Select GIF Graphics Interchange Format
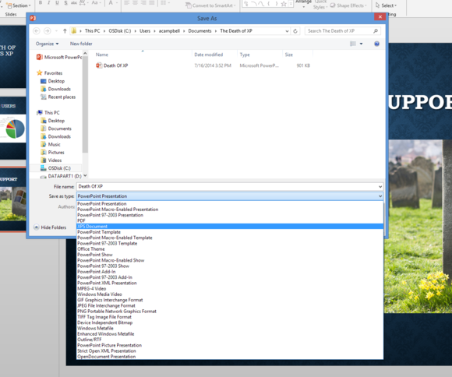Screen dimensions: 452x377 point(230,300)
